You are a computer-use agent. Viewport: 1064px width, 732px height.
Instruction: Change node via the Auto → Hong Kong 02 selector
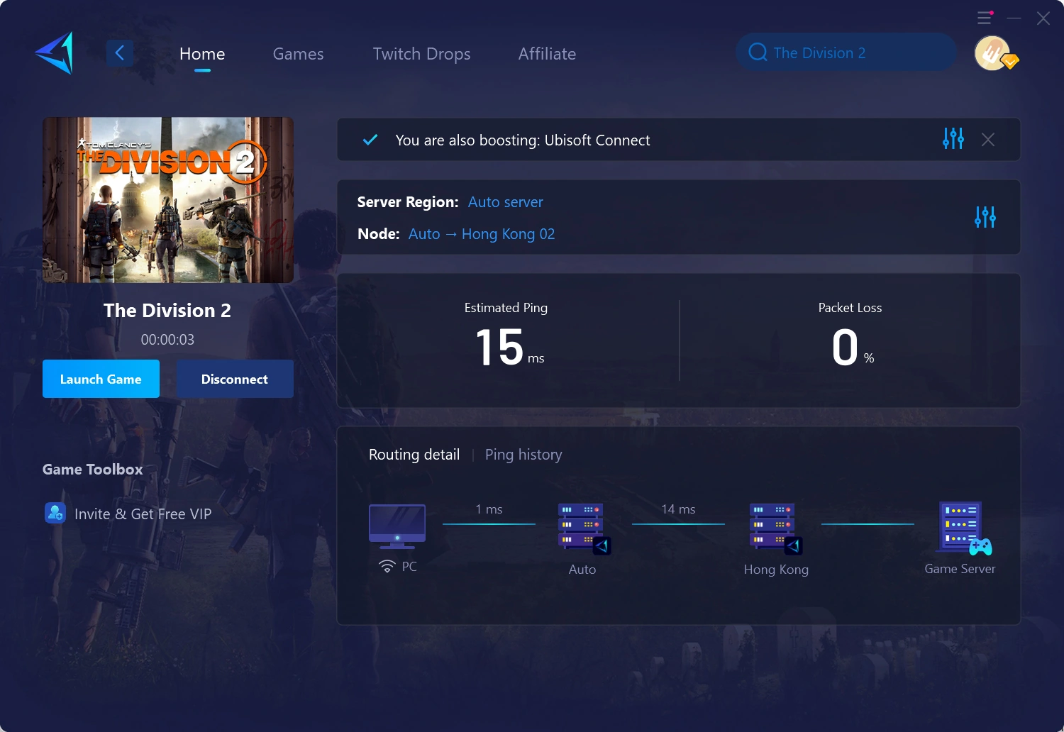(x=482, y=234)
